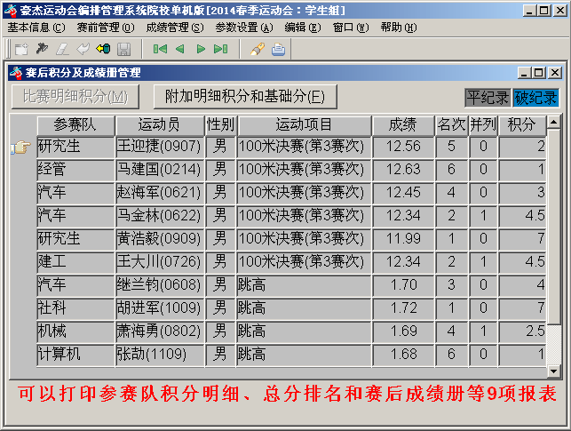
Task: Click the new record toolbar icon
Action: (x=21, y=49)
